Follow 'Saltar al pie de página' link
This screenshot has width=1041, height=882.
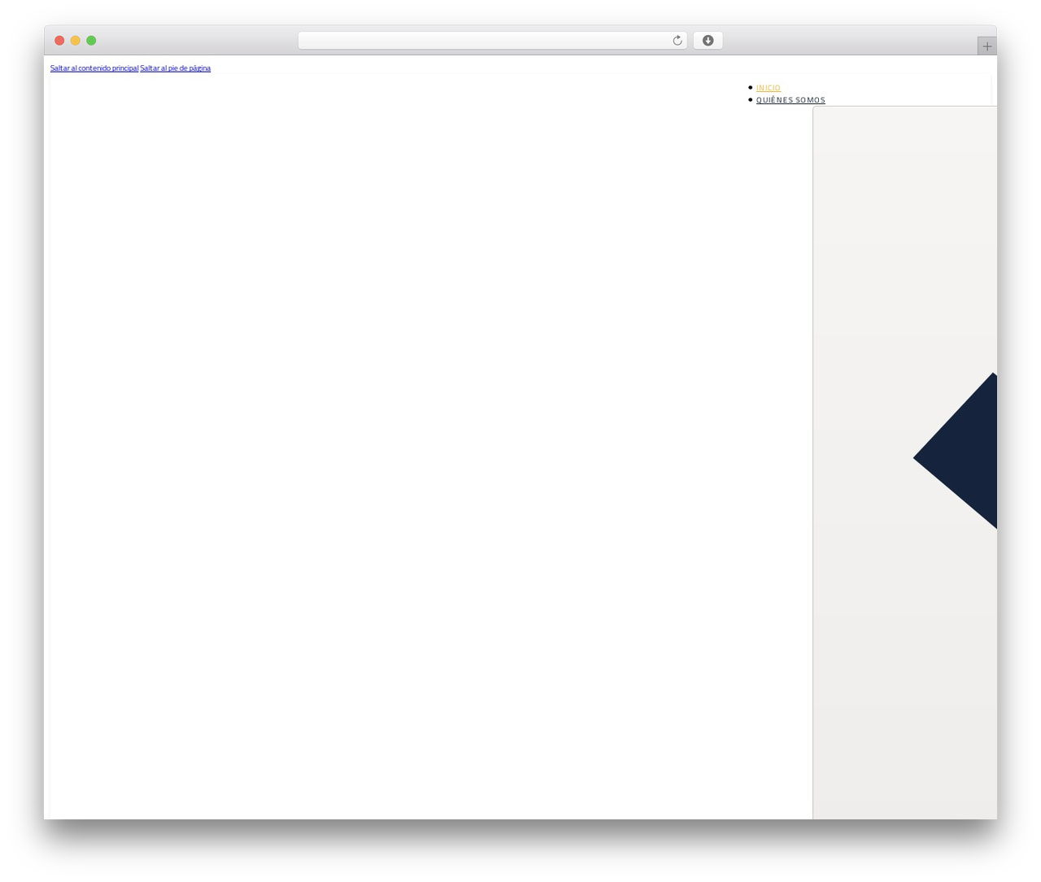click(175, 68)
